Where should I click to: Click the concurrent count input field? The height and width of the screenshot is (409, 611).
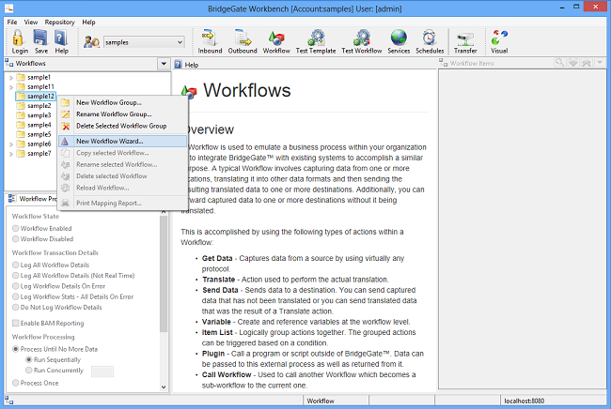coord(102,371)
